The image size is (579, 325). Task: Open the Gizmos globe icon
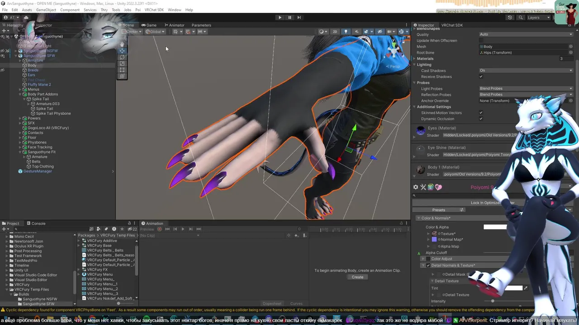click(401, 32)
